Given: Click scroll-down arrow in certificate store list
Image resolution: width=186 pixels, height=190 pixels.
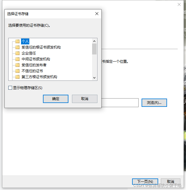Looking at the screenshot, I should (x=94, y=78).
